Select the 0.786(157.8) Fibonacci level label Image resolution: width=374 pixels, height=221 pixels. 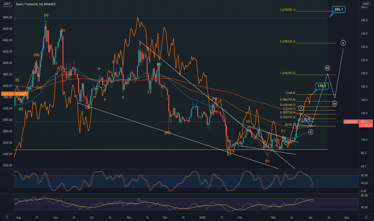[288, 100]
